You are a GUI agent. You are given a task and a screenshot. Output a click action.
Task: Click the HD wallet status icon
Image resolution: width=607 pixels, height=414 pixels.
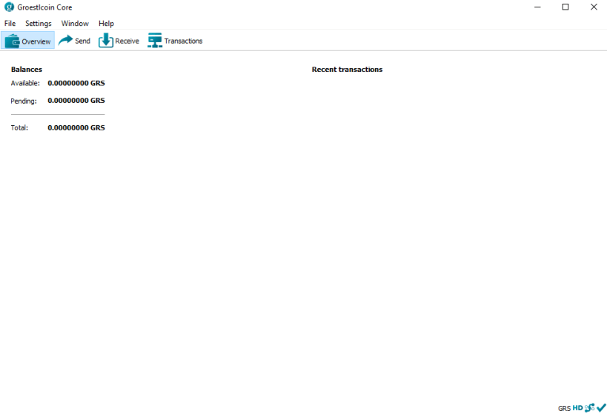click(577, 408)
